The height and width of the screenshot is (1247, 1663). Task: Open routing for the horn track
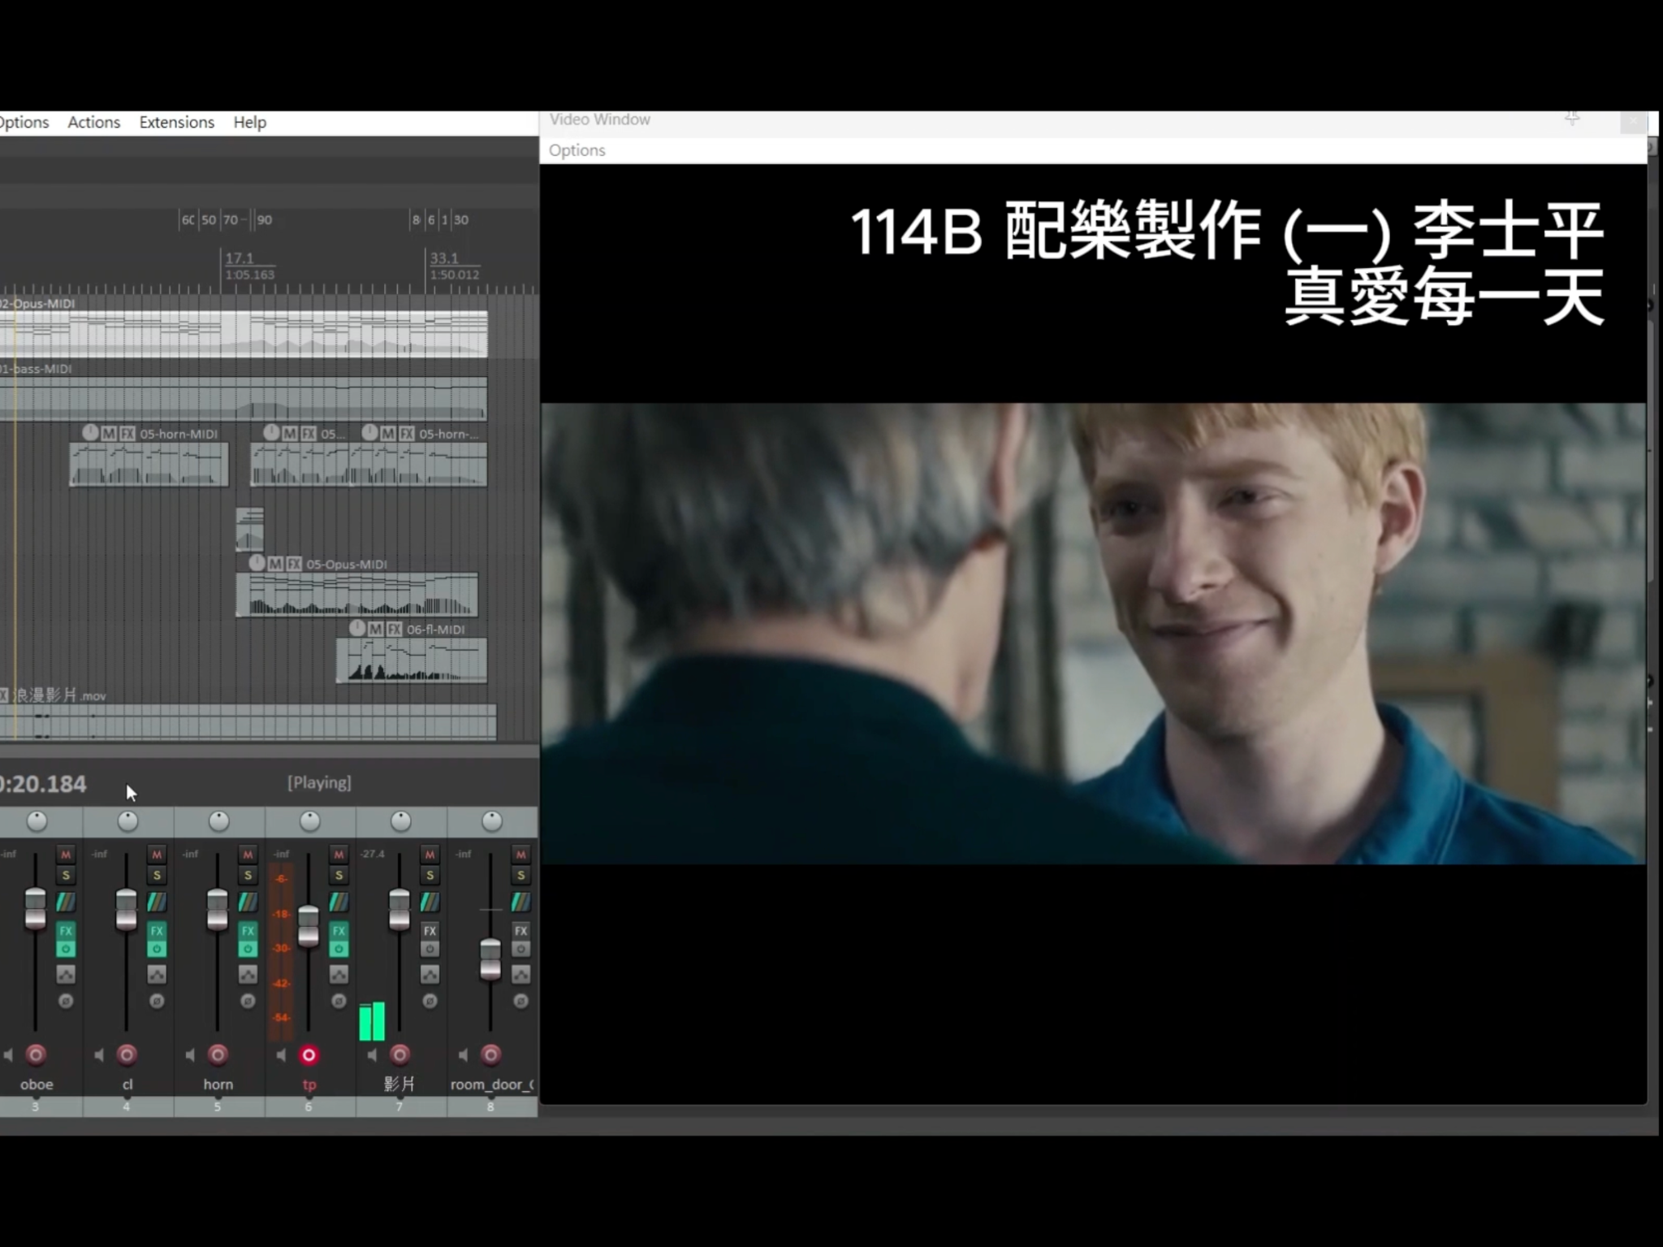pos(248,902)
